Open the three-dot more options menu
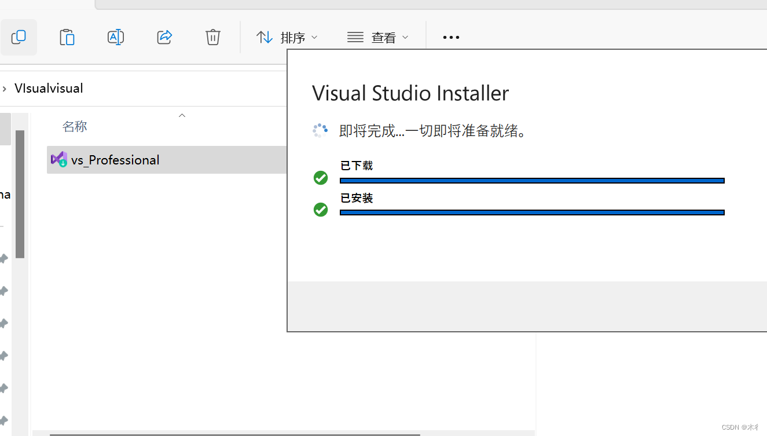Screen dimensions: 767x436 [x=451, y=37]
